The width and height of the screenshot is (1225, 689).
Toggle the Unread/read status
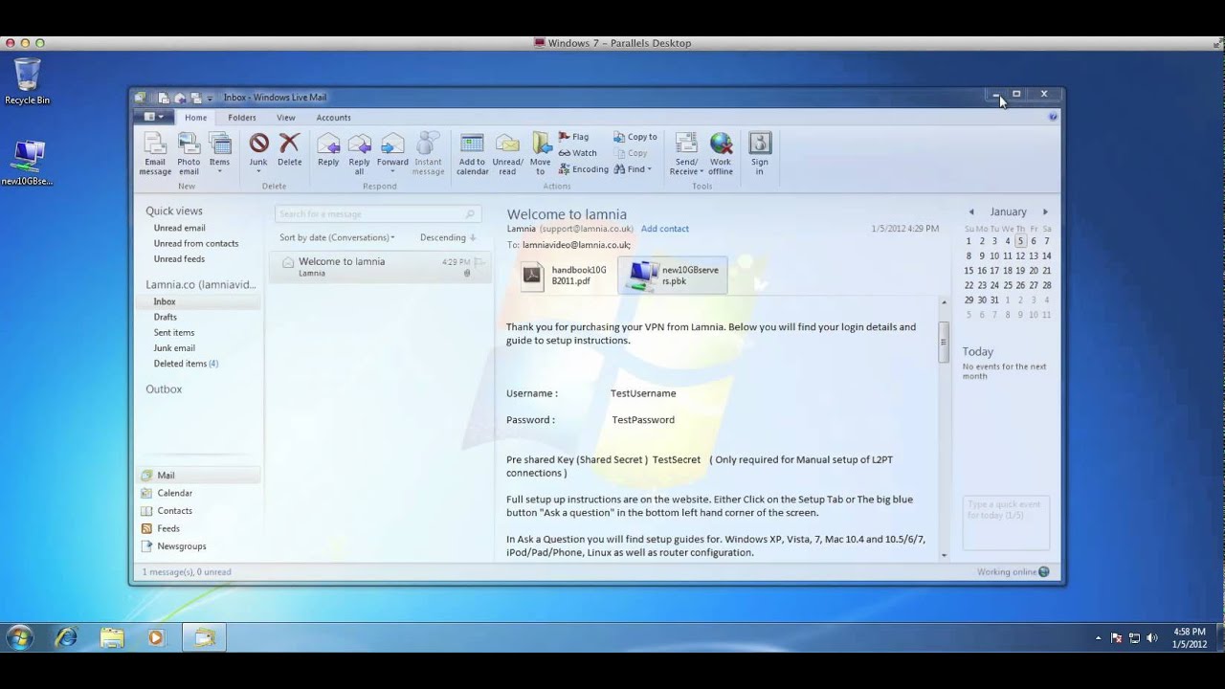click(x=507, y=153)
